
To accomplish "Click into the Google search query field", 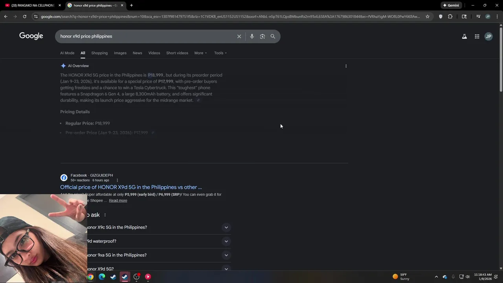I will pyautogui.click(x=145, y=36).
